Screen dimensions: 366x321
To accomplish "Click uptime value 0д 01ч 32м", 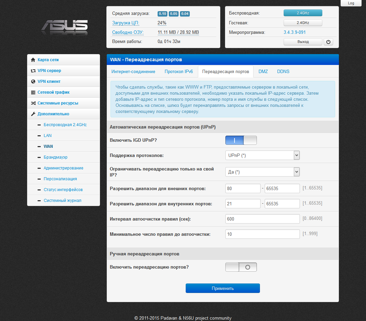I will click(x=169, y=42).
